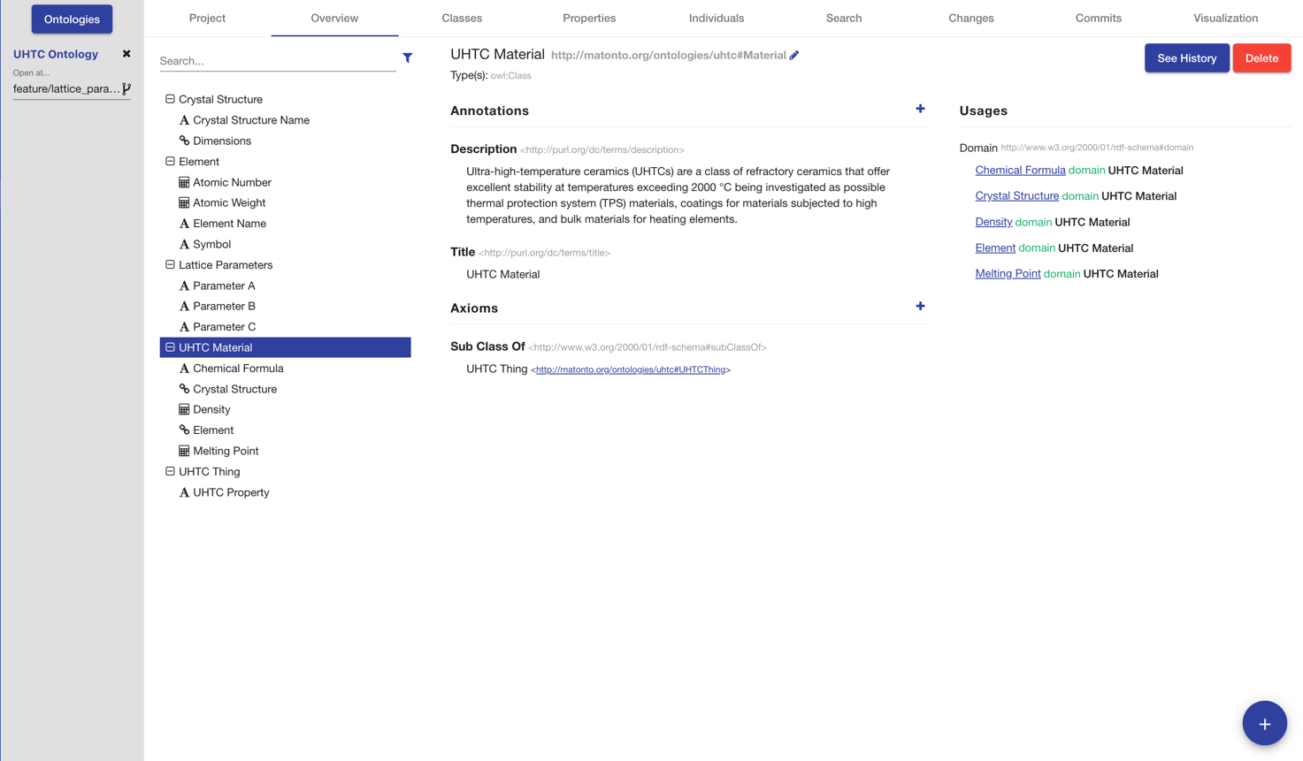
Task: Click the floating plus action button
Action: pyautogui.click(x=1264, y=722)
